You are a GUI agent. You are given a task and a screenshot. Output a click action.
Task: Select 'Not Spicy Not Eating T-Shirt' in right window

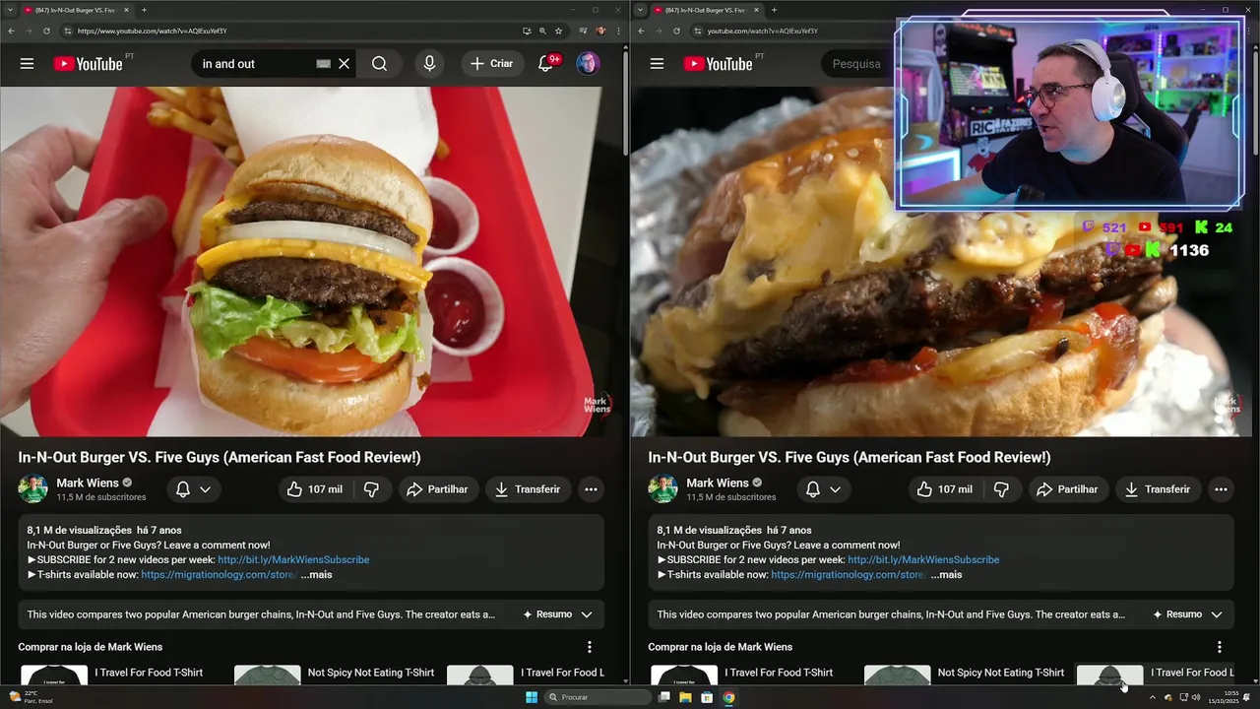pos(1001,673)
